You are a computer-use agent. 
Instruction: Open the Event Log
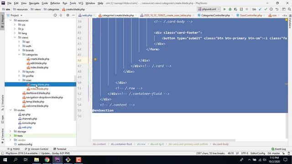coord(279,149)
